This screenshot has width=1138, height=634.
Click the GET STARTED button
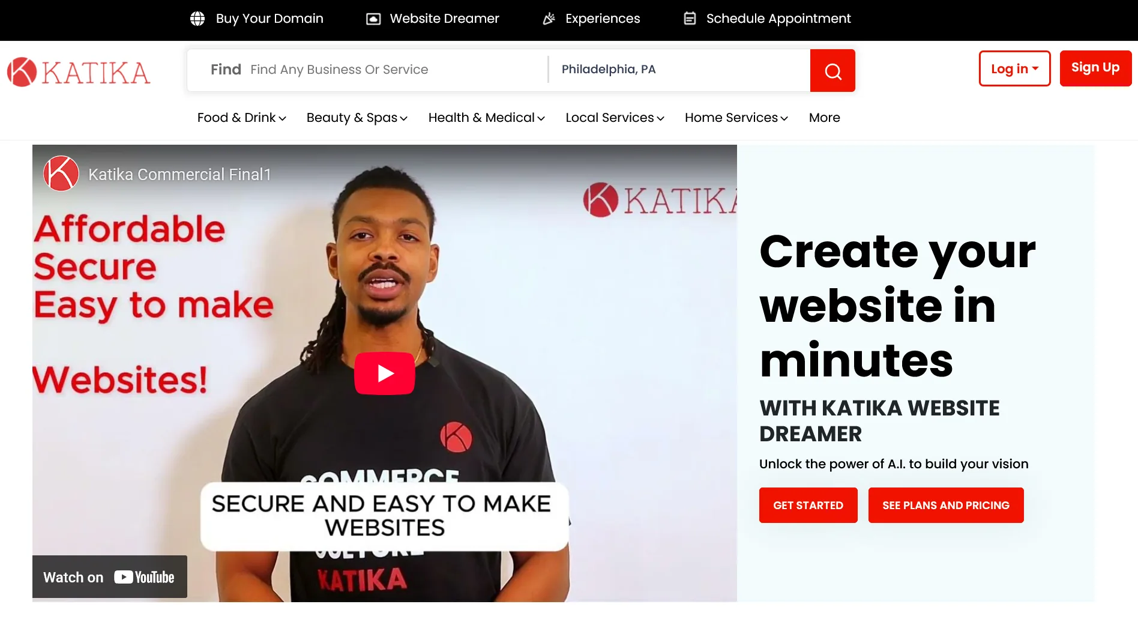pyautogui.click(x=808, y=506)
